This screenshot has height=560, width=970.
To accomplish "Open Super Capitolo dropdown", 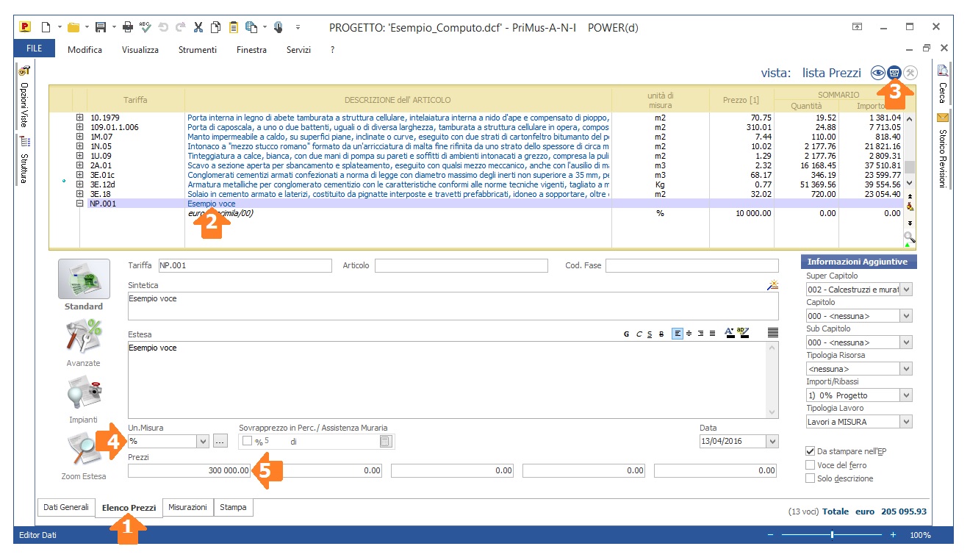I will coord(906,290).
